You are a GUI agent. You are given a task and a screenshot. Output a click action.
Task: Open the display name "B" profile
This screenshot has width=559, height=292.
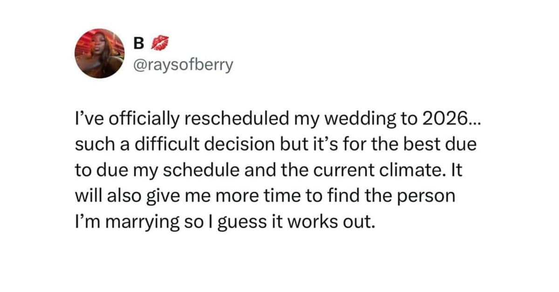pyautogui.click(x=138, y=44)
